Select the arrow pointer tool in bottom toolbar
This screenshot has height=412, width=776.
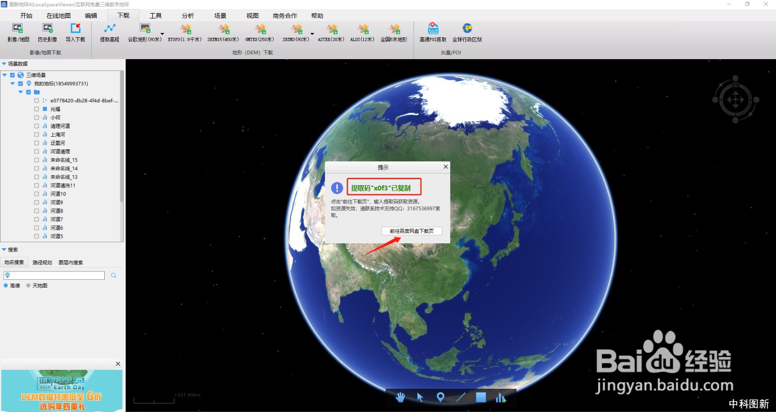pos(420,397)
